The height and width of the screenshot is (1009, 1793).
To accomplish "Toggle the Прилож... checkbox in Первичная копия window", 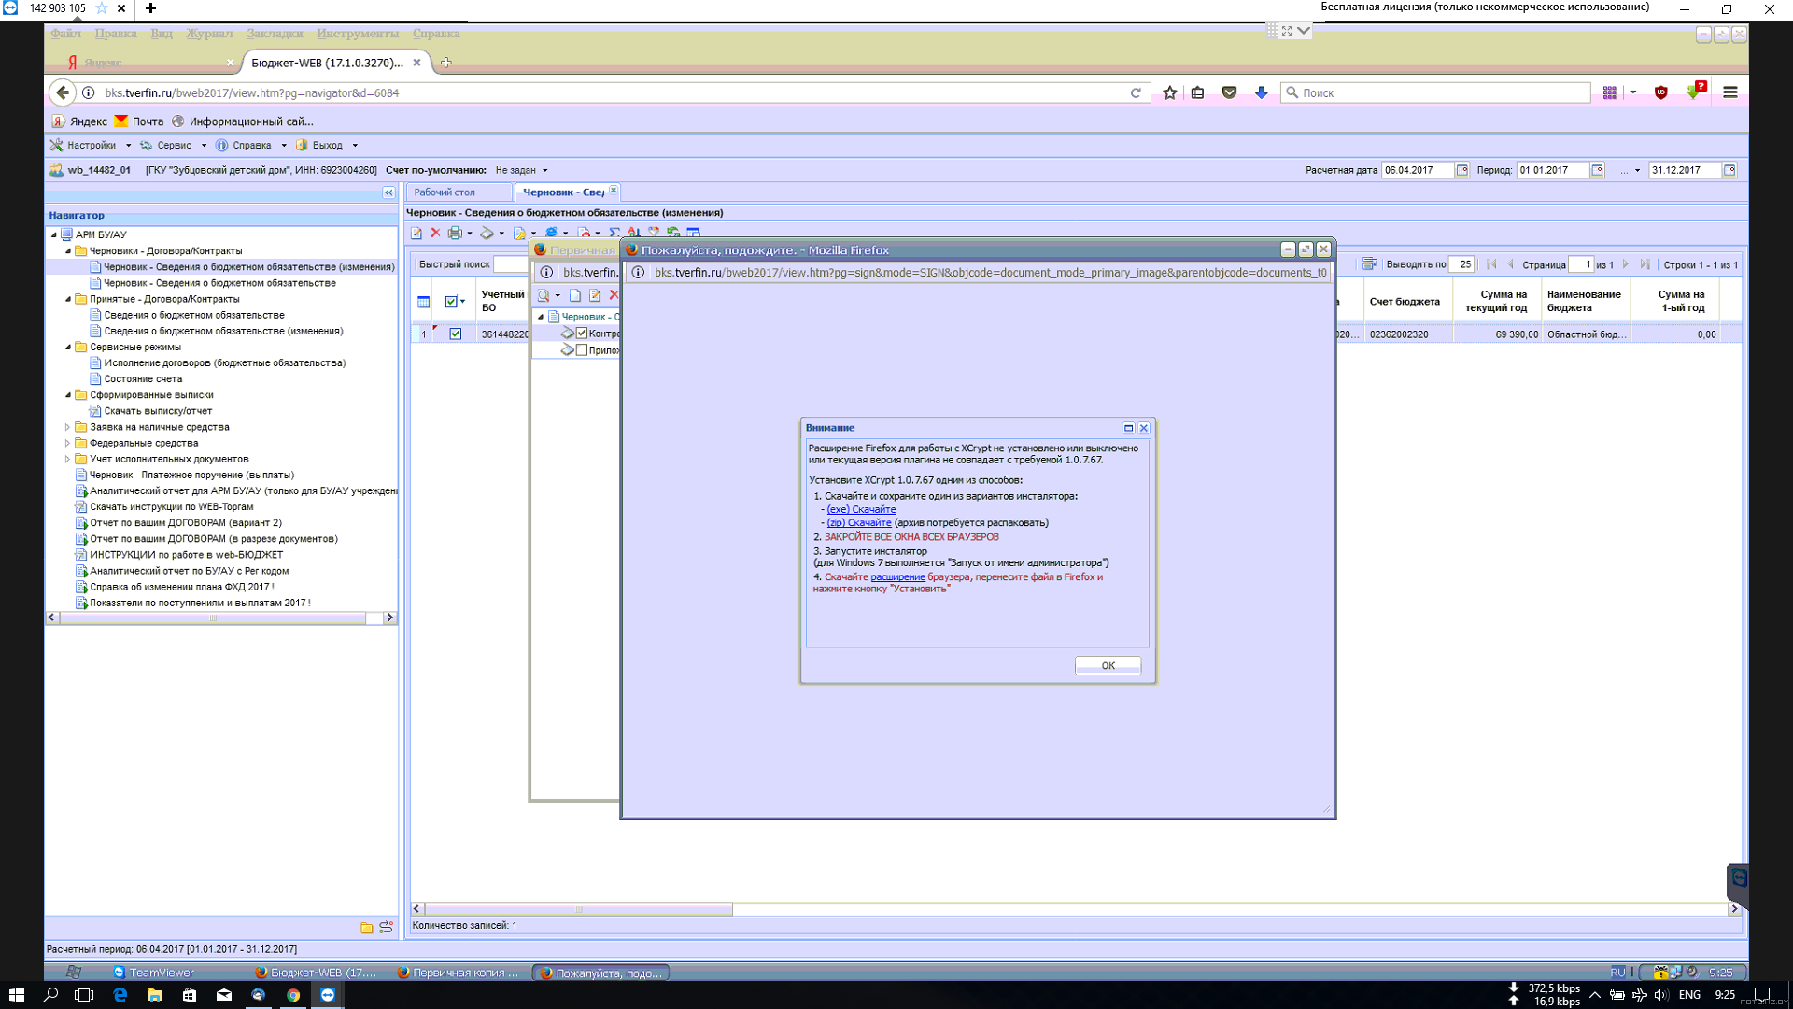I will (582, 350).
